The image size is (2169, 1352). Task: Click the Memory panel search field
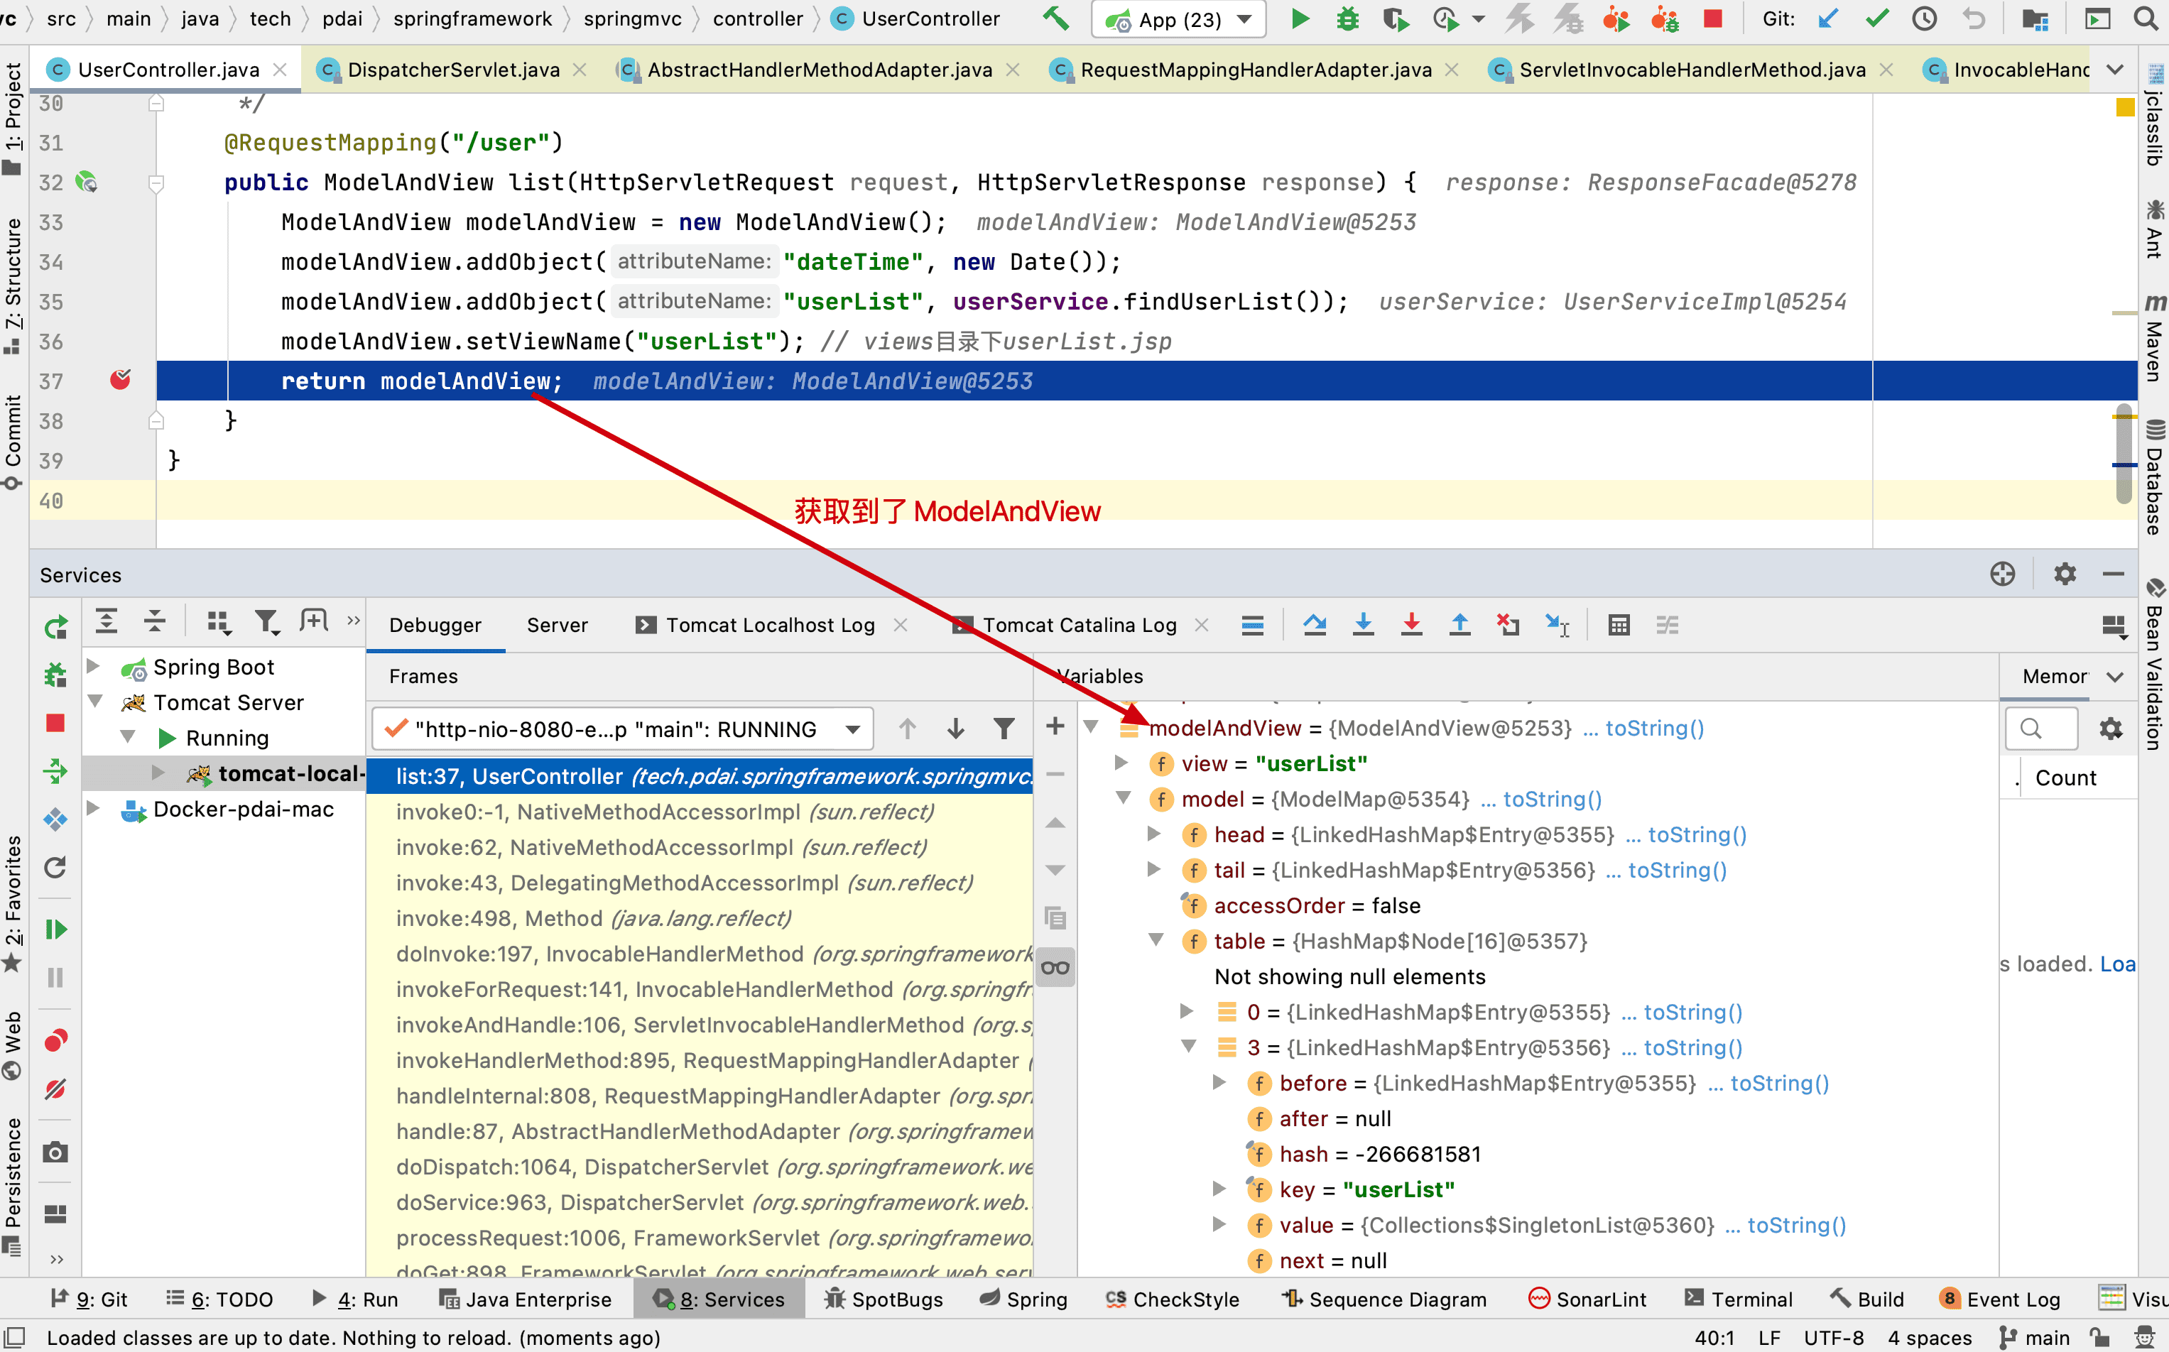2041,729
